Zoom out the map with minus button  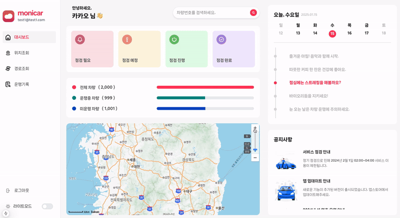point(255,158)
